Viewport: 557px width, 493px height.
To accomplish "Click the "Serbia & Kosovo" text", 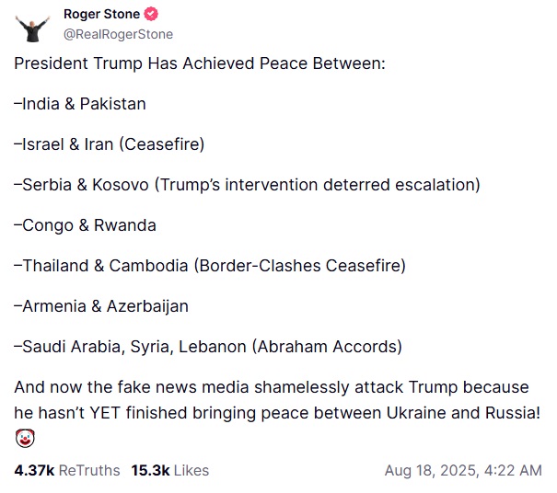I will [x=85, y=185].
